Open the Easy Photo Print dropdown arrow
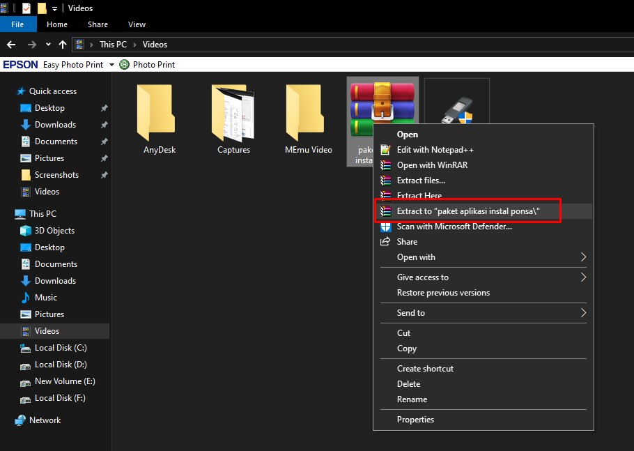This screenshot has height=451, width=634. 111,65
